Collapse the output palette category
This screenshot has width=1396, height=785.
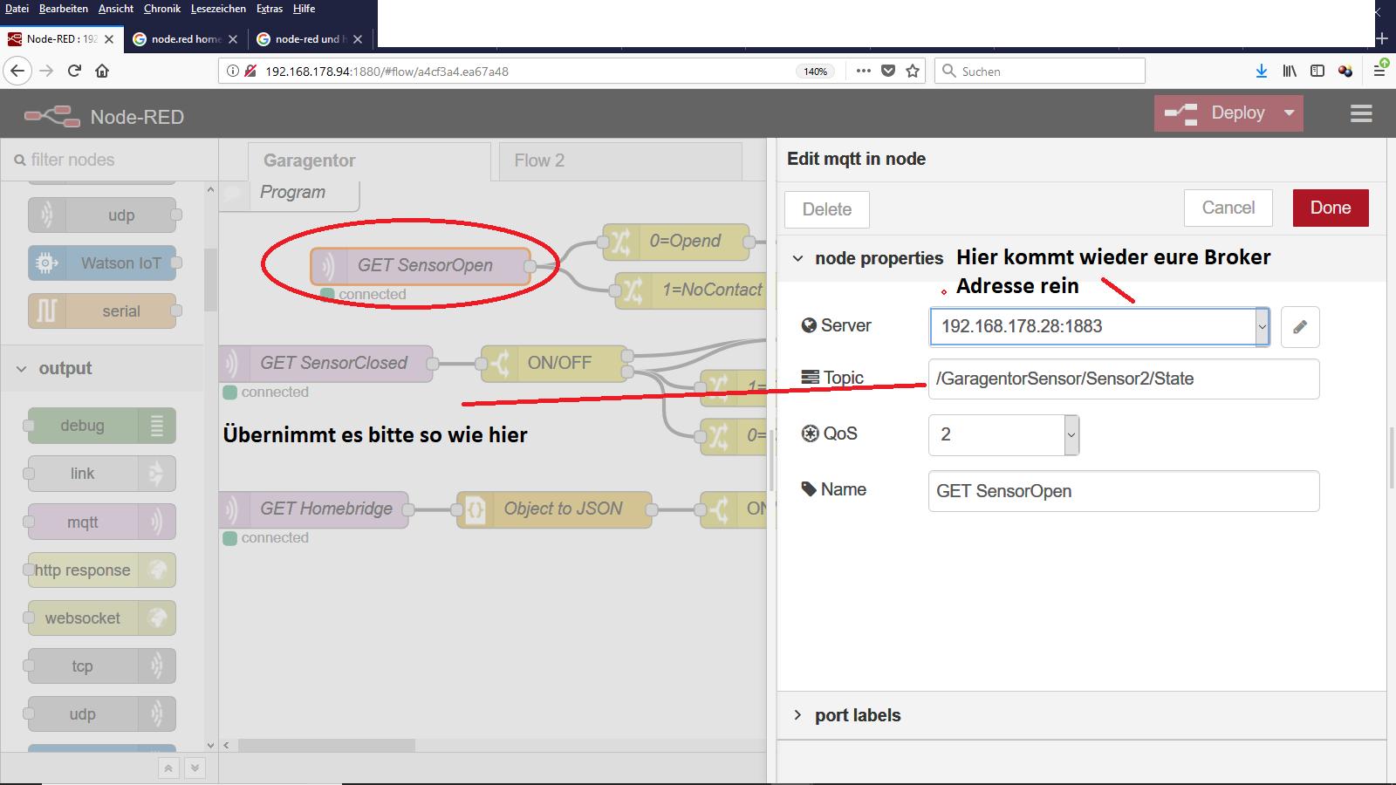[22, 369]
